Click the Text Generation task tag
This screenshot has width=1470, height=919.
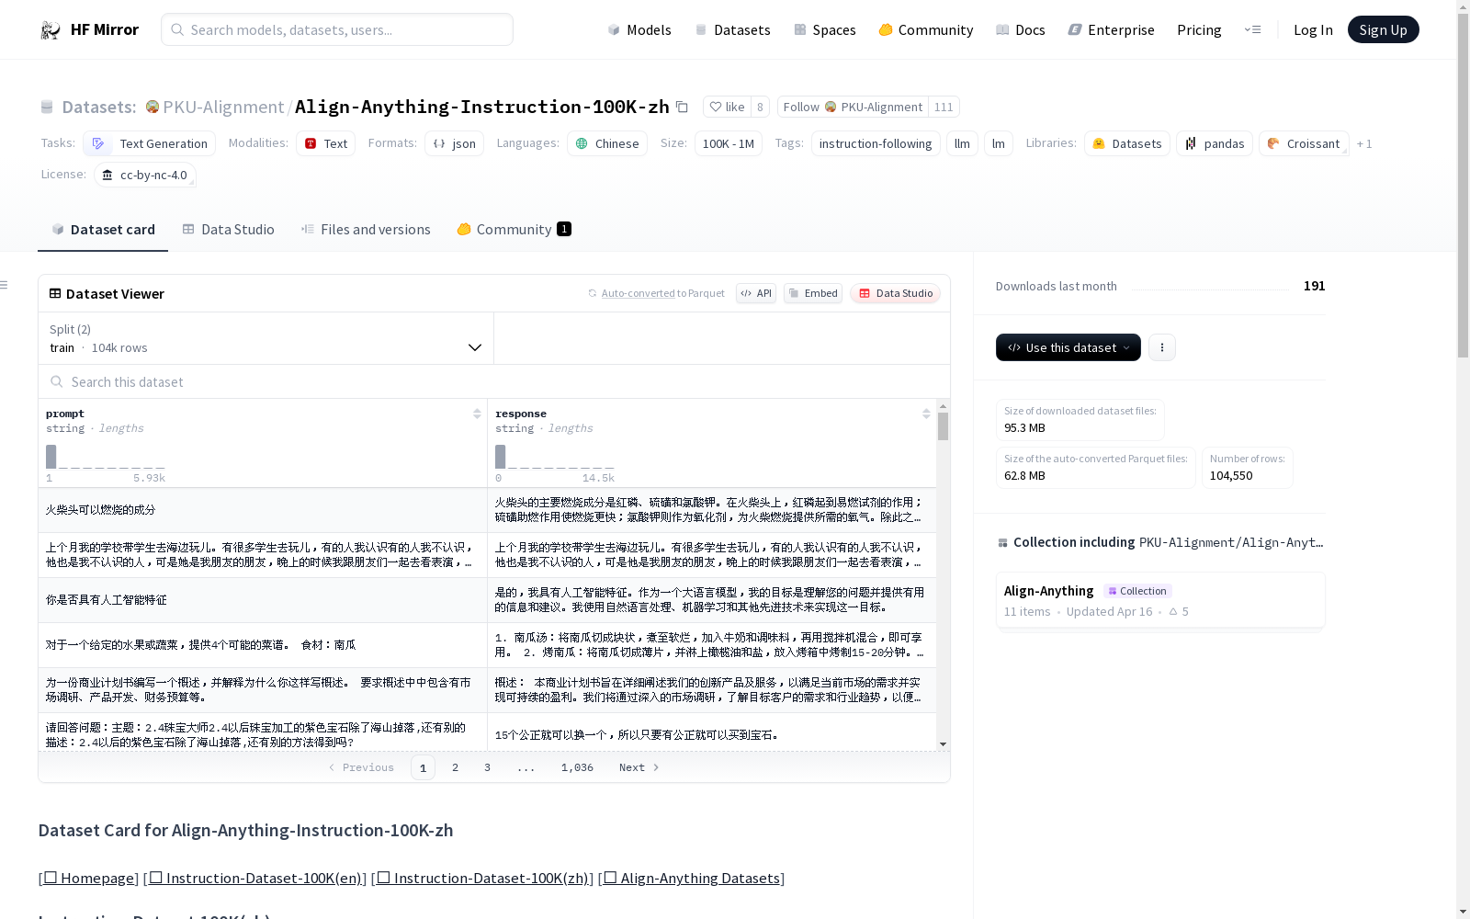149,143
